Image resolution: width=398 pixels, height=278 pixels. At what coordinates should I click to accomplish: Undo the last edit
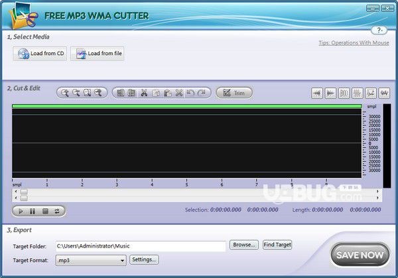pyautogui.click(x=190, y=93)
